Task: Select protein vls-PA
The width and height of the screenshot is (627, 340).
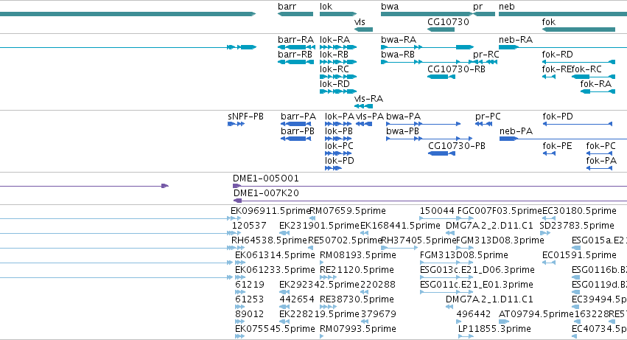Action: (364, 124)
